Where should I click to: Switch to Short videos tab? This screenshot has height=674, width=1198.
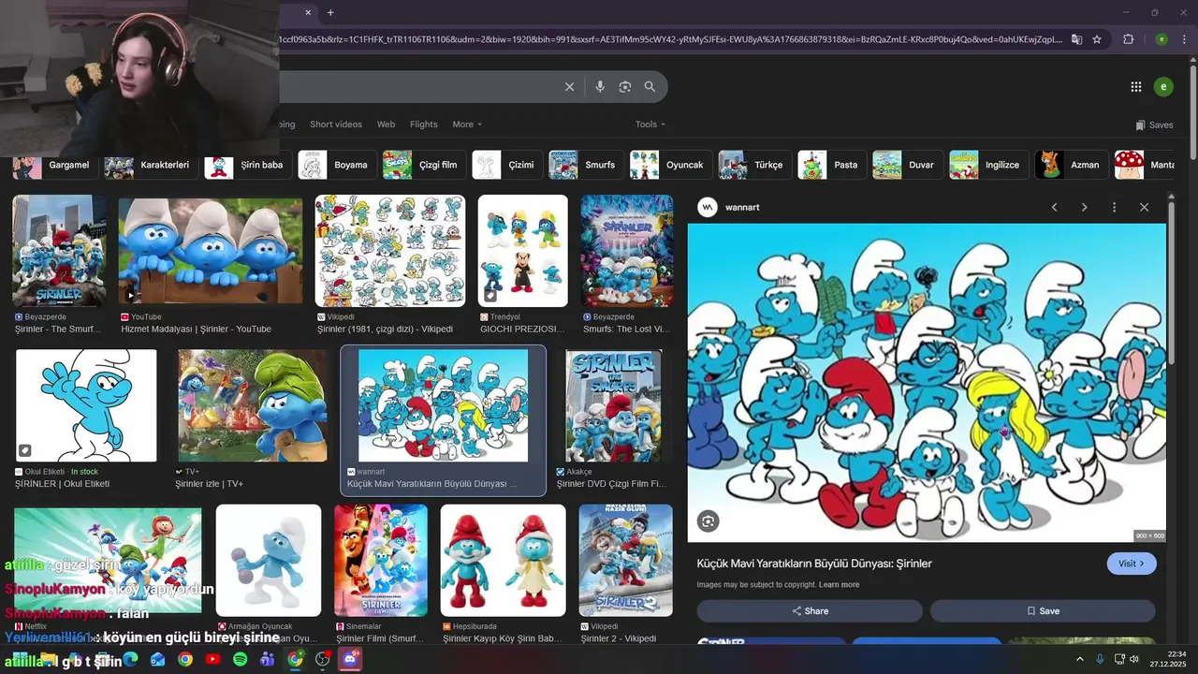pyautogui.click(x=336, y=125)
